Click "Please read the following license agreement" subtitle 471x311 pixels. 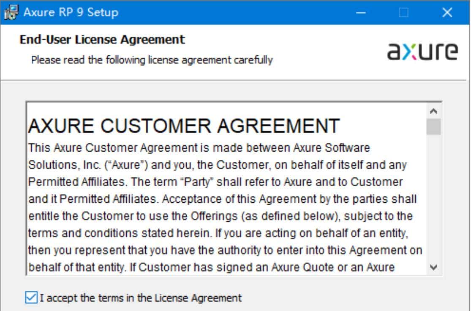click(152, 60)
